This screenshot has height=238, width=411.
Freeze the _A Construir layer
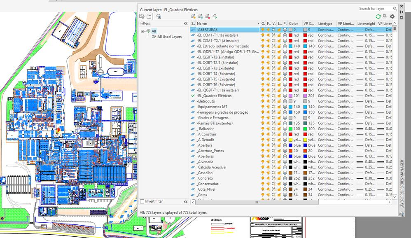tap(269, 134)
